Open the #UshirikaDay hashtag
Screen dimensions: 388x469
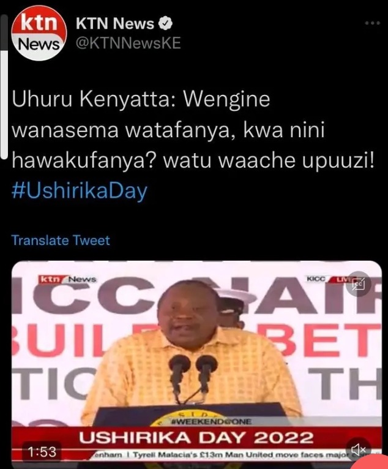coord(80,192)
